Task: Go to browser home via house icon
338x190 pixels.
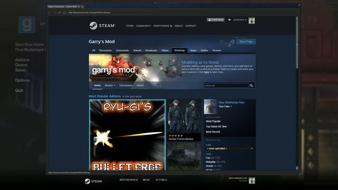Action: click(x=64, y=13)
